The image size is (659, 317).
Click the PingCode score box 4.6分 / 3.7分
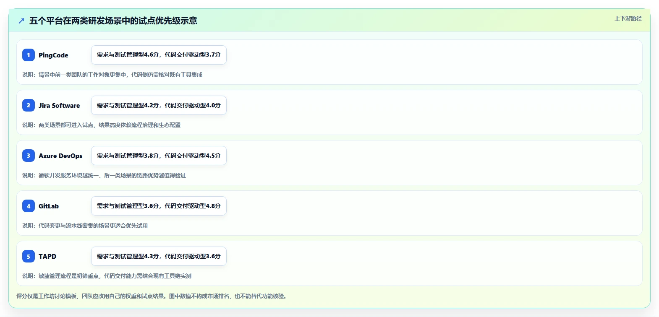[x=159, y=55]
